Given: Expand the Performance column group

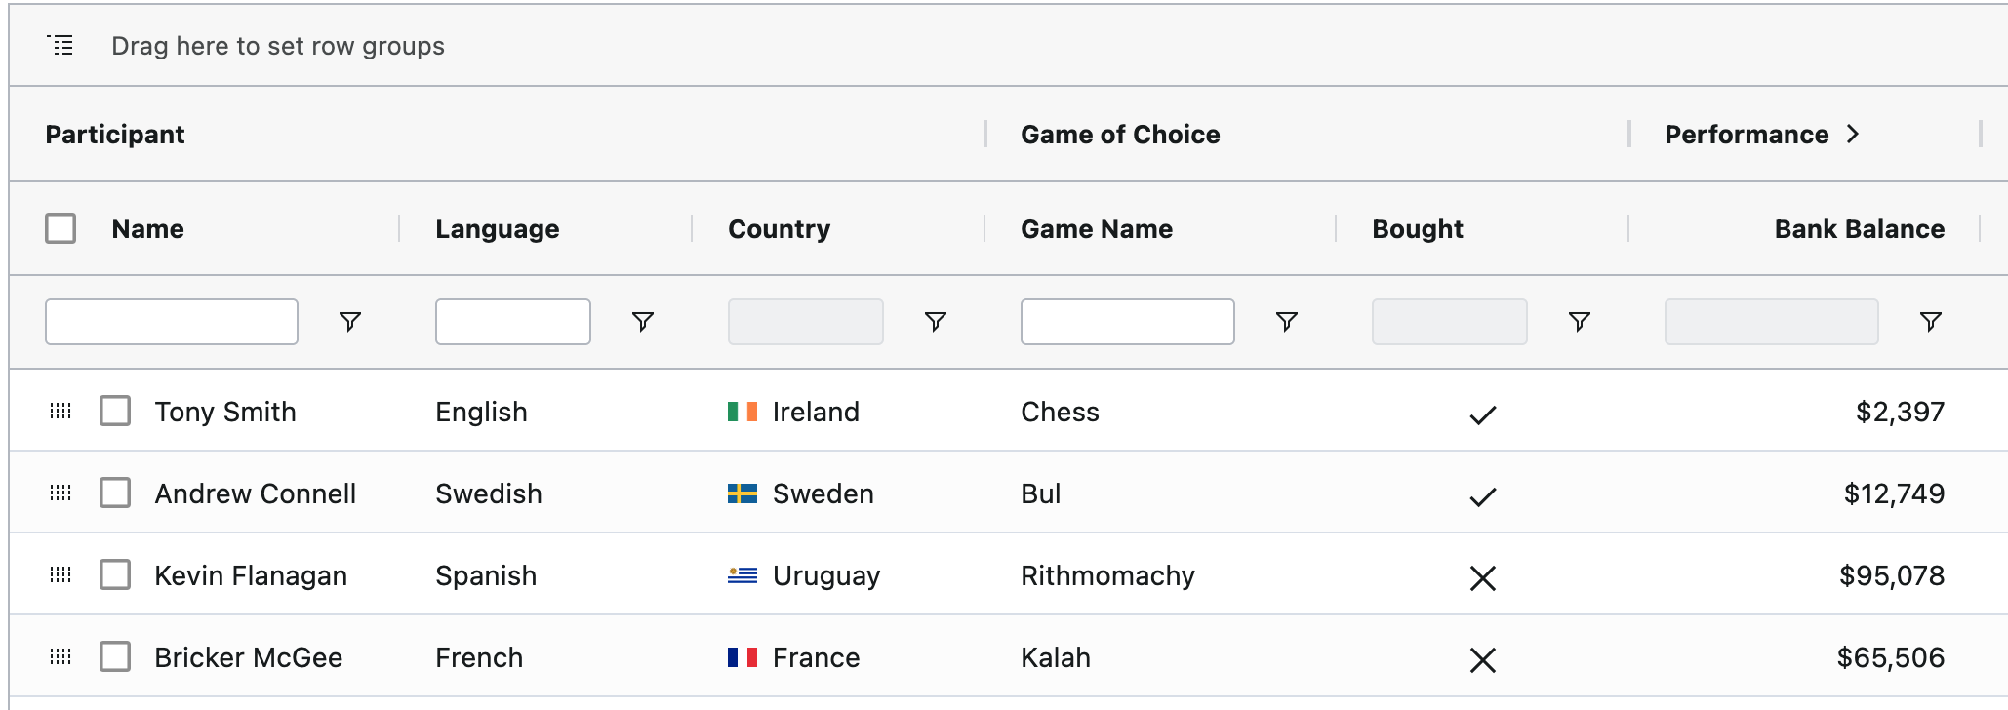Looking at the screenshot, I should 1853,135.
